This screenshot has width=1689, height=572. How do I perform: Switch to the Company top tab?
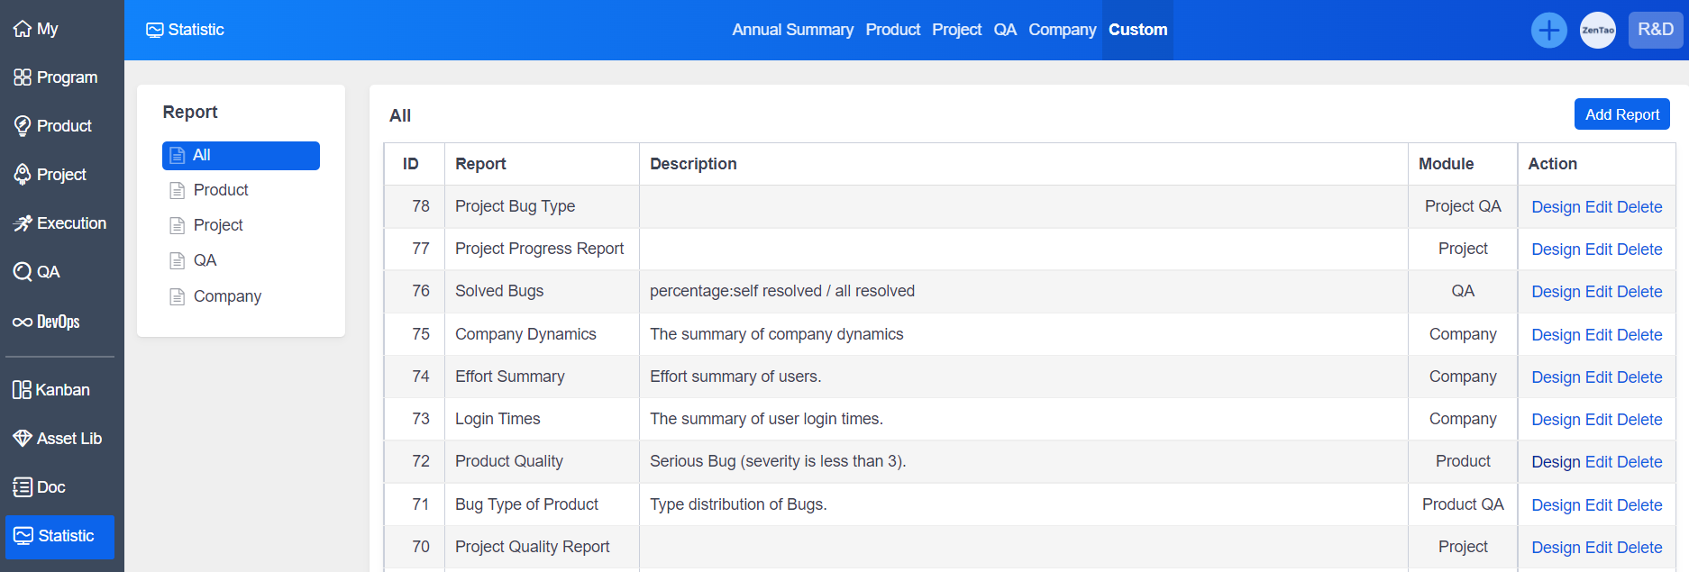click(x=1062, y=30)
